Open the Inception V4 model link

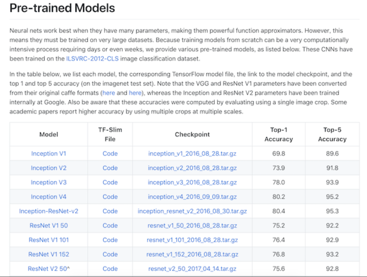(49, 197)
